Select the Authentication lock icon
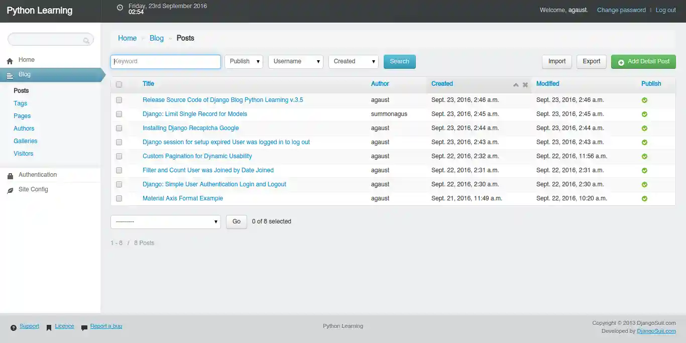This screenshot has height=343, width=686. pyautogui.click(x=9, y=174)
